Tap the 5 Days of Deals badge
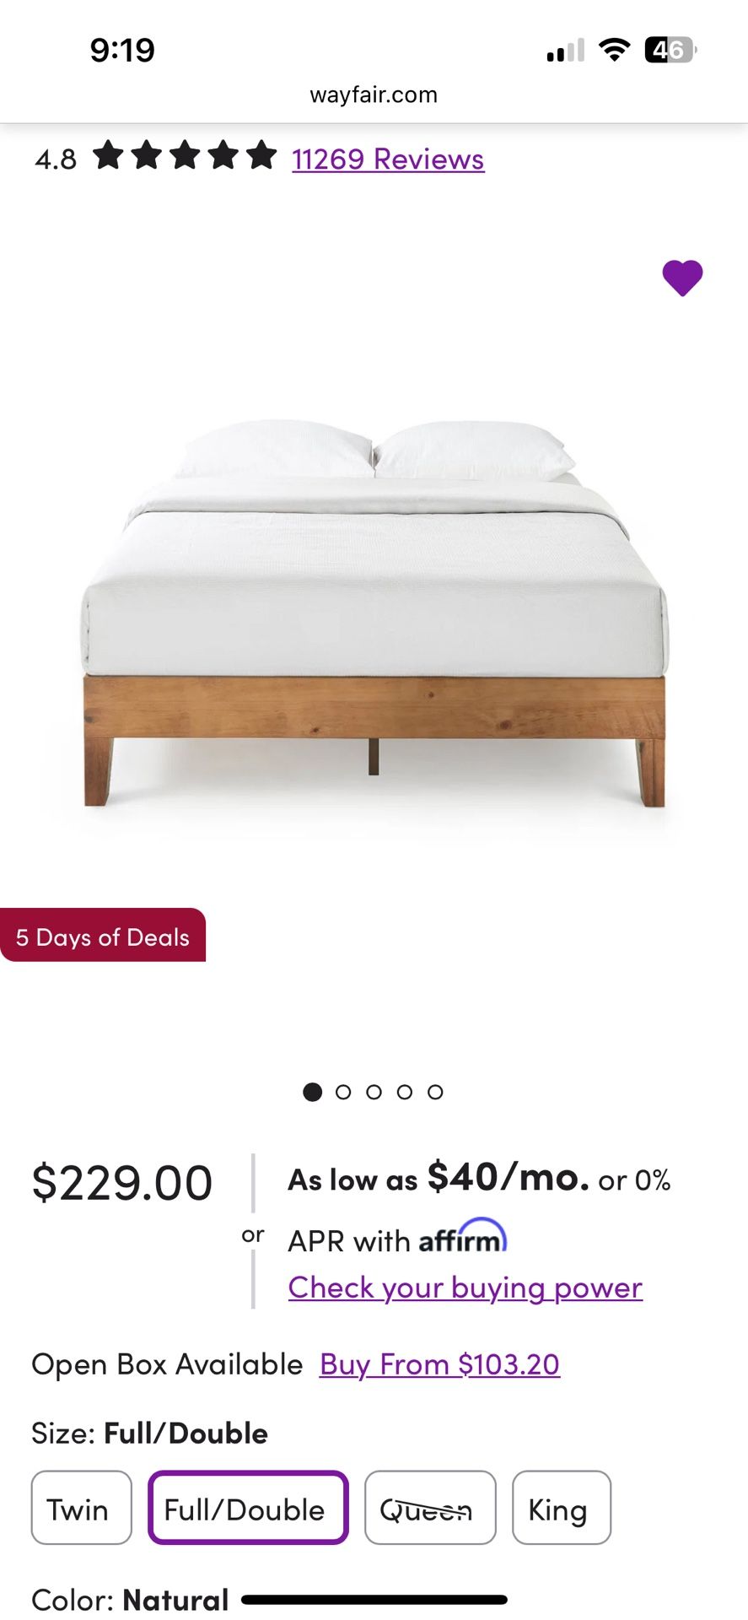The image size is (748, 1620). coord(103,936)
